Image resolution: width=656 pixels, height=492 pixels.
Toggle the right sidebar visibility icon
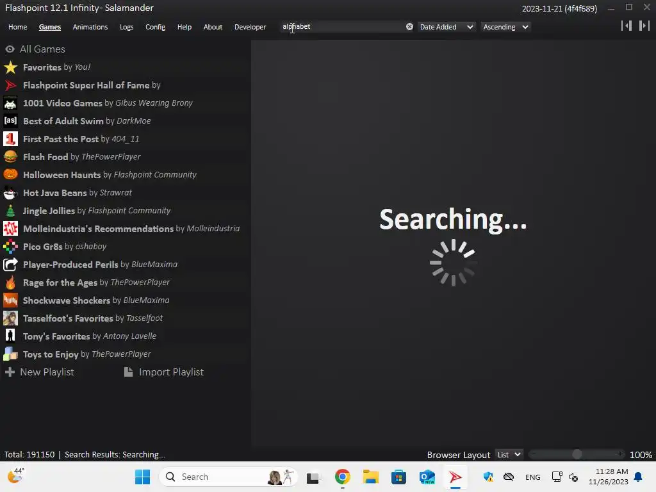[x=644, y=26]
